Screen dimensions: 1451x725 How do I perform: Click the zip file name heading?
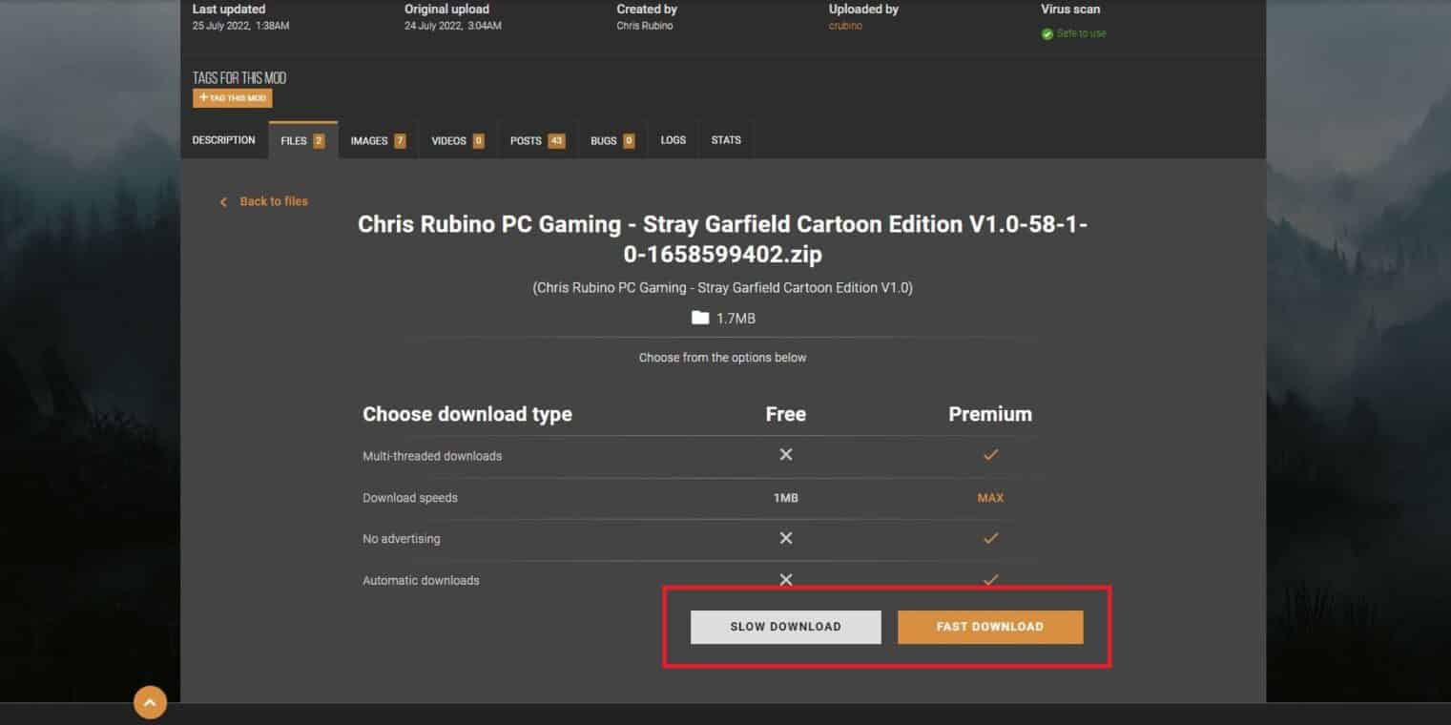point(722,239)
